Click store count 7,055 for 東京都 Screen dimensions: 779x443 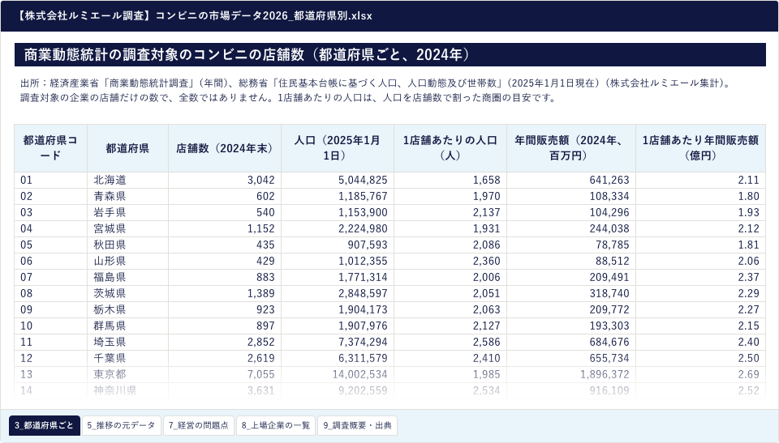(225, 374)
